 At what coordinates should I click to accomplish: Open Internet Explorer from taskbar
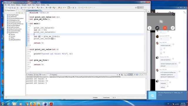9,104
